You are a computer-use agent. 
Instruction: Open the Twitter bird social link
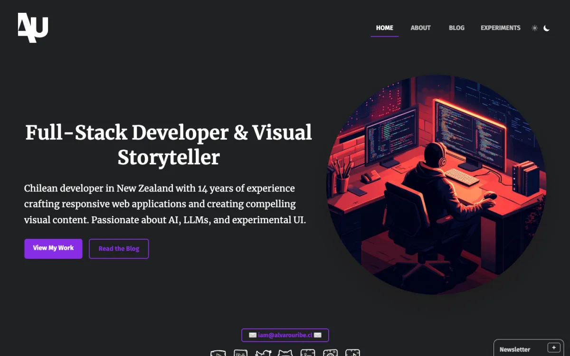point(263,353)
